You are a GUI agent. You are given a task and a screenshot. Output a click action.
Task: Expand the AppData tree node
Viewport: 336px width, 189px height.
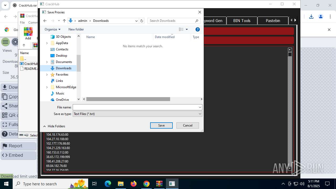(x=47, y=43)
